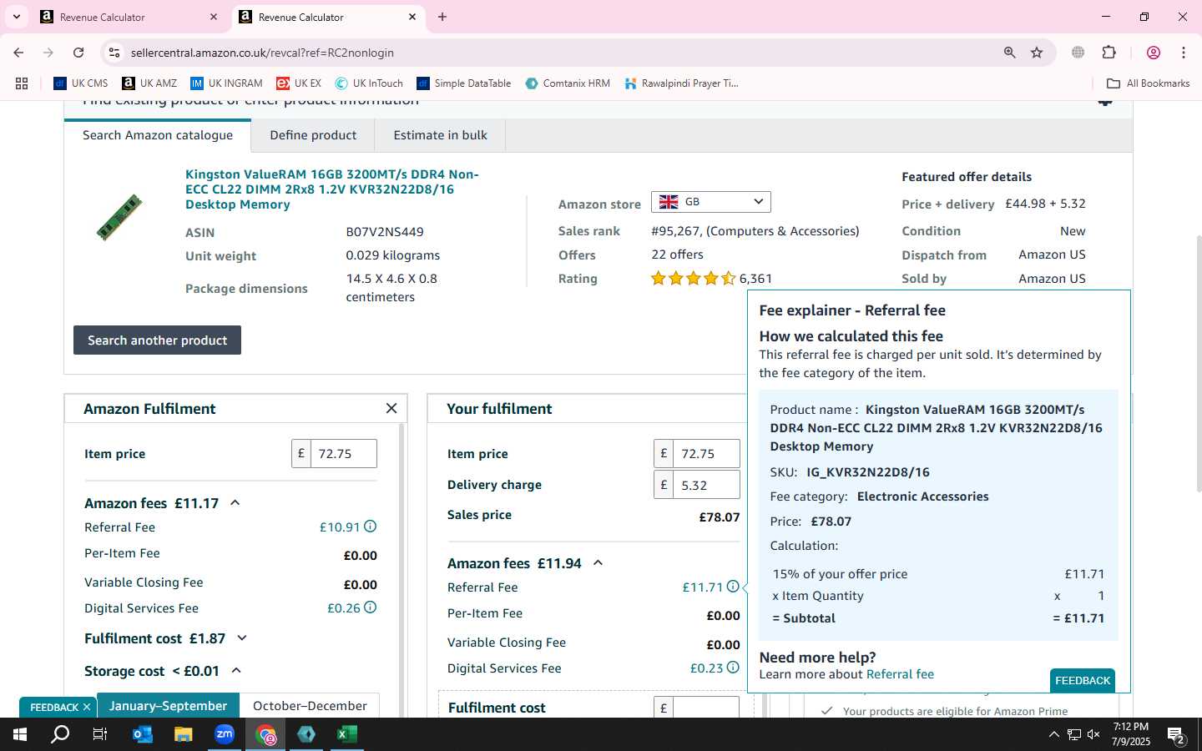Open Outlook from the taskbar
The width and height of the screenshot is (1202, 751).
point(143,734)
